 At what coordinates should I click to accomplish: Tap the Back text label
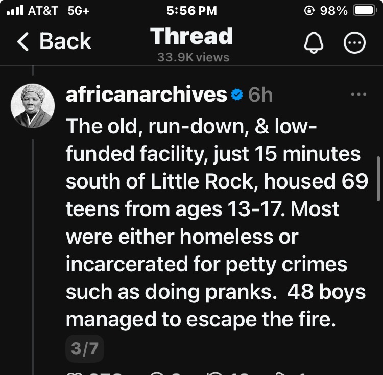(x=65, y=42)
